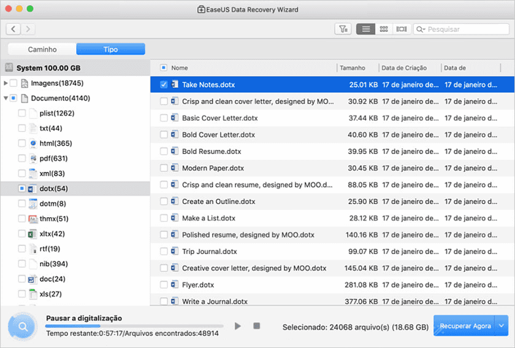Click the Word icon of Bold Resume.dotx
This screenshot has width=515, height=348.
(175, 151)
